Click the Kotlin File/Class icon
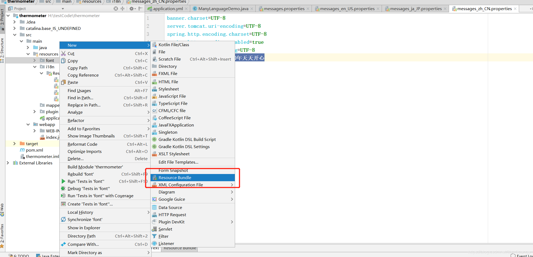The width and height of the screenshot is (533, 257). pos(154,45)
